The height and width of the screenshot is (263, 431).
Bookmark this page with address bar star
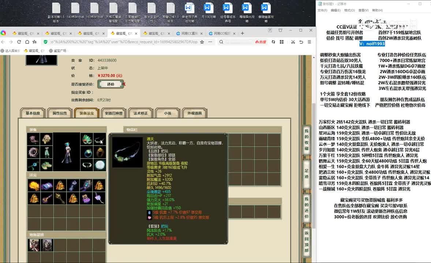tap(202, 42)
